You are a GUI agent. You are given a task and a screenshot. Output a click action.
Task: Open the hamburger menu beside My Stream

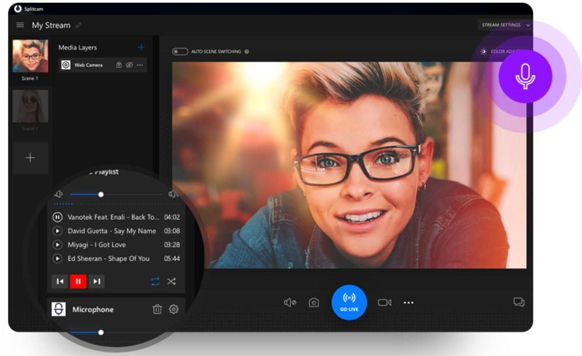20,25
